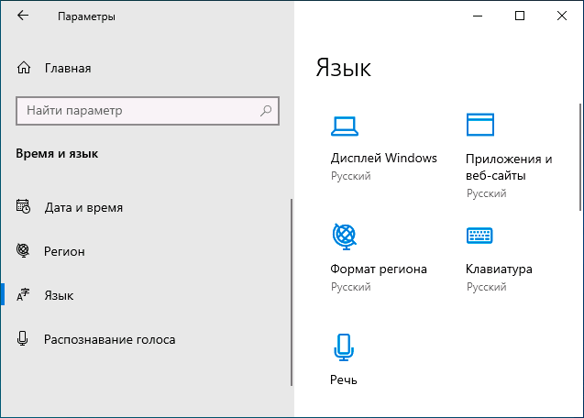Select the Формат региона globe icon
This screenshot has height=418, width=584.
coord(345,236)
